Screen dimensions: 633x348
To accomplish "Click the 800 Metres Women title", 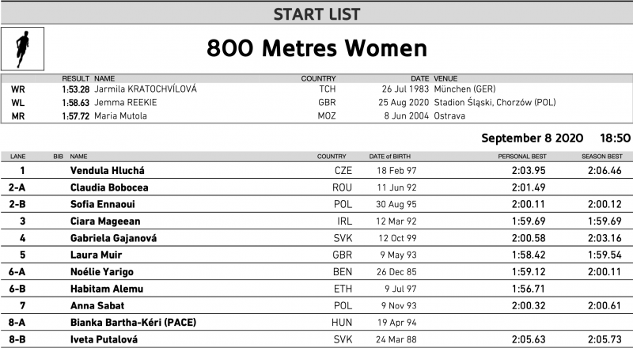I will coord(316,48).
